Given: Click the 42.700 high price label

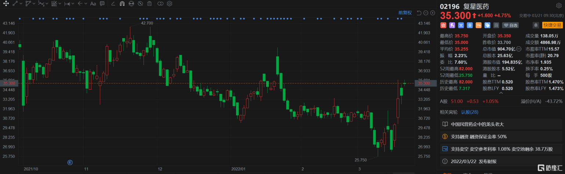Looking at the screenshot, I should pyautogui.click(x=147, y=23).
